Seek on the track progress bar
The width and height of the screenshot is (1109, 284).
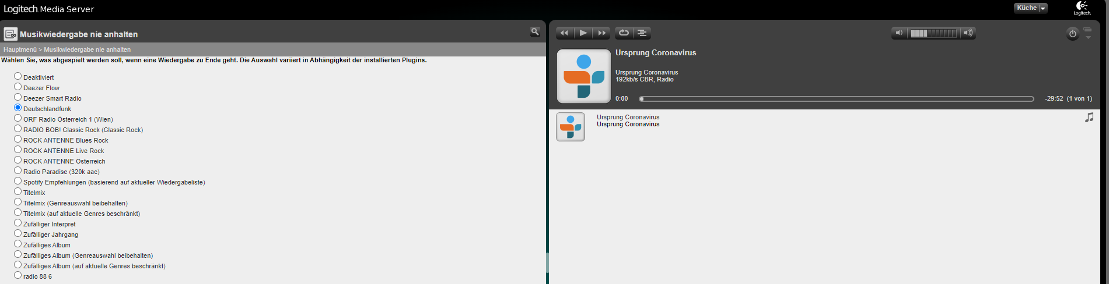(x=837, y=99)
